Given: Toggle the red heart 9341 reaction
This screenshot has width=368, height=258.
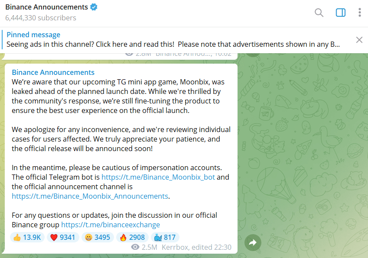Looking at the screenshot, I should tap(62, 237).
